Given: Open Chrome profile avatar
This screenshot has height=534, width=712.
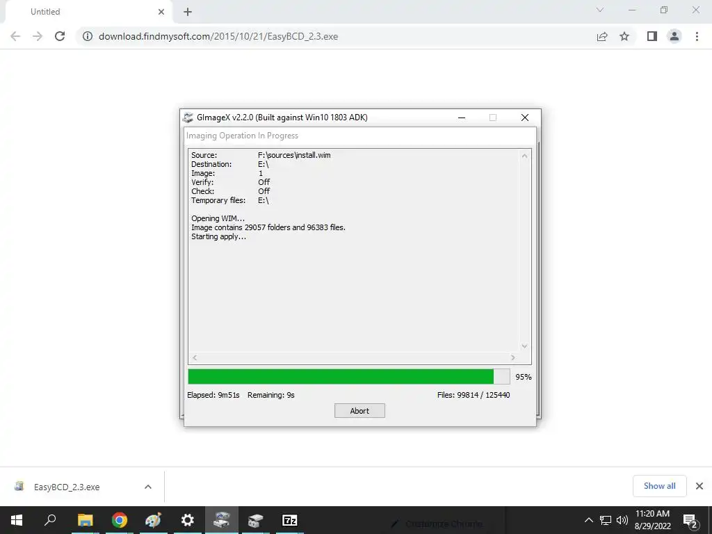Looking at the screenshot, I should coord(674,36).
